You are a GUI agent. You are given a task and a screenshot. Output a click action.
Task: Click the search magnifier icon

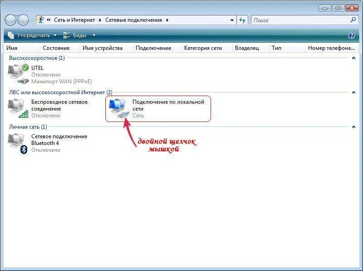tap(353, 20)
